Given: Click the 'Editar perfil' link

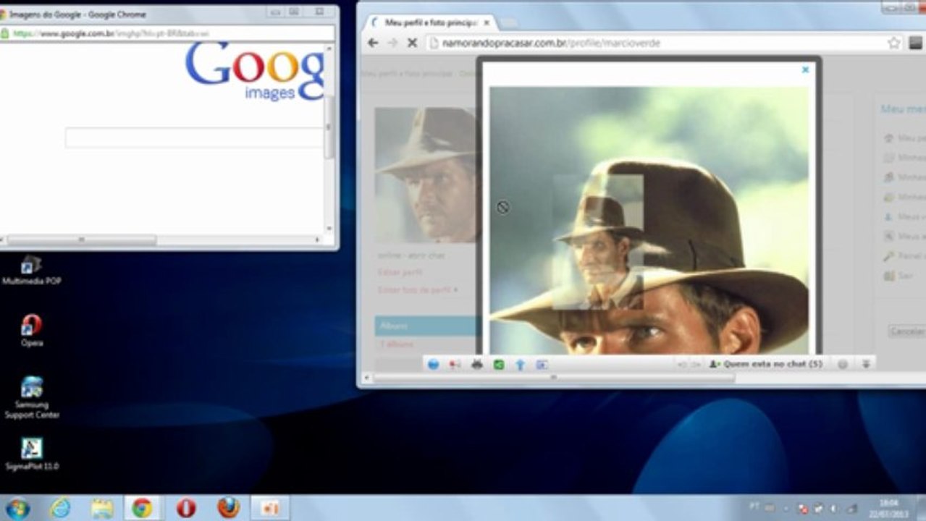Looking at the screenshot, I should tap(400, 273).
